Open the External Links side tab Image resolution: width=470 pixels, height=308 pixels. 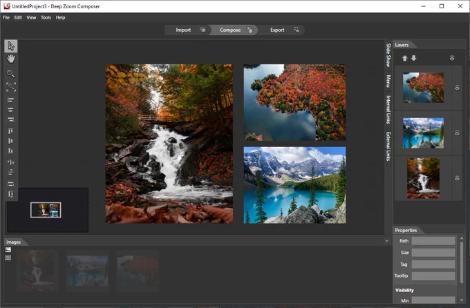[x=388, y=146]
